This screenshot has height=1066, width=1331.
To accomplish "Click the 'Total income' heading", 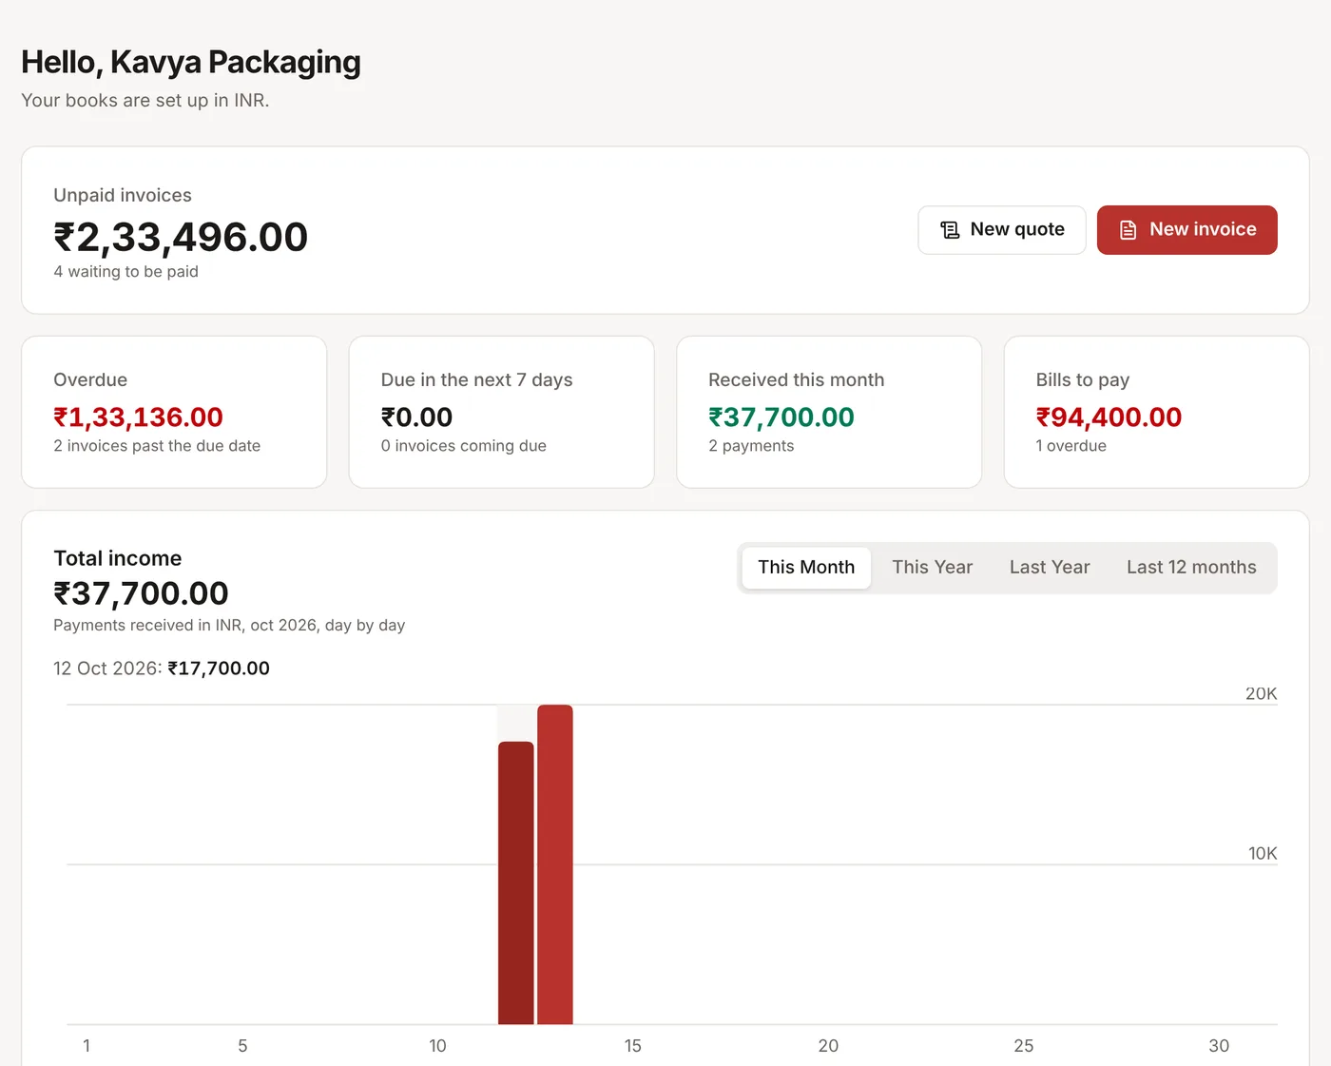I will (x=117, y=558).
